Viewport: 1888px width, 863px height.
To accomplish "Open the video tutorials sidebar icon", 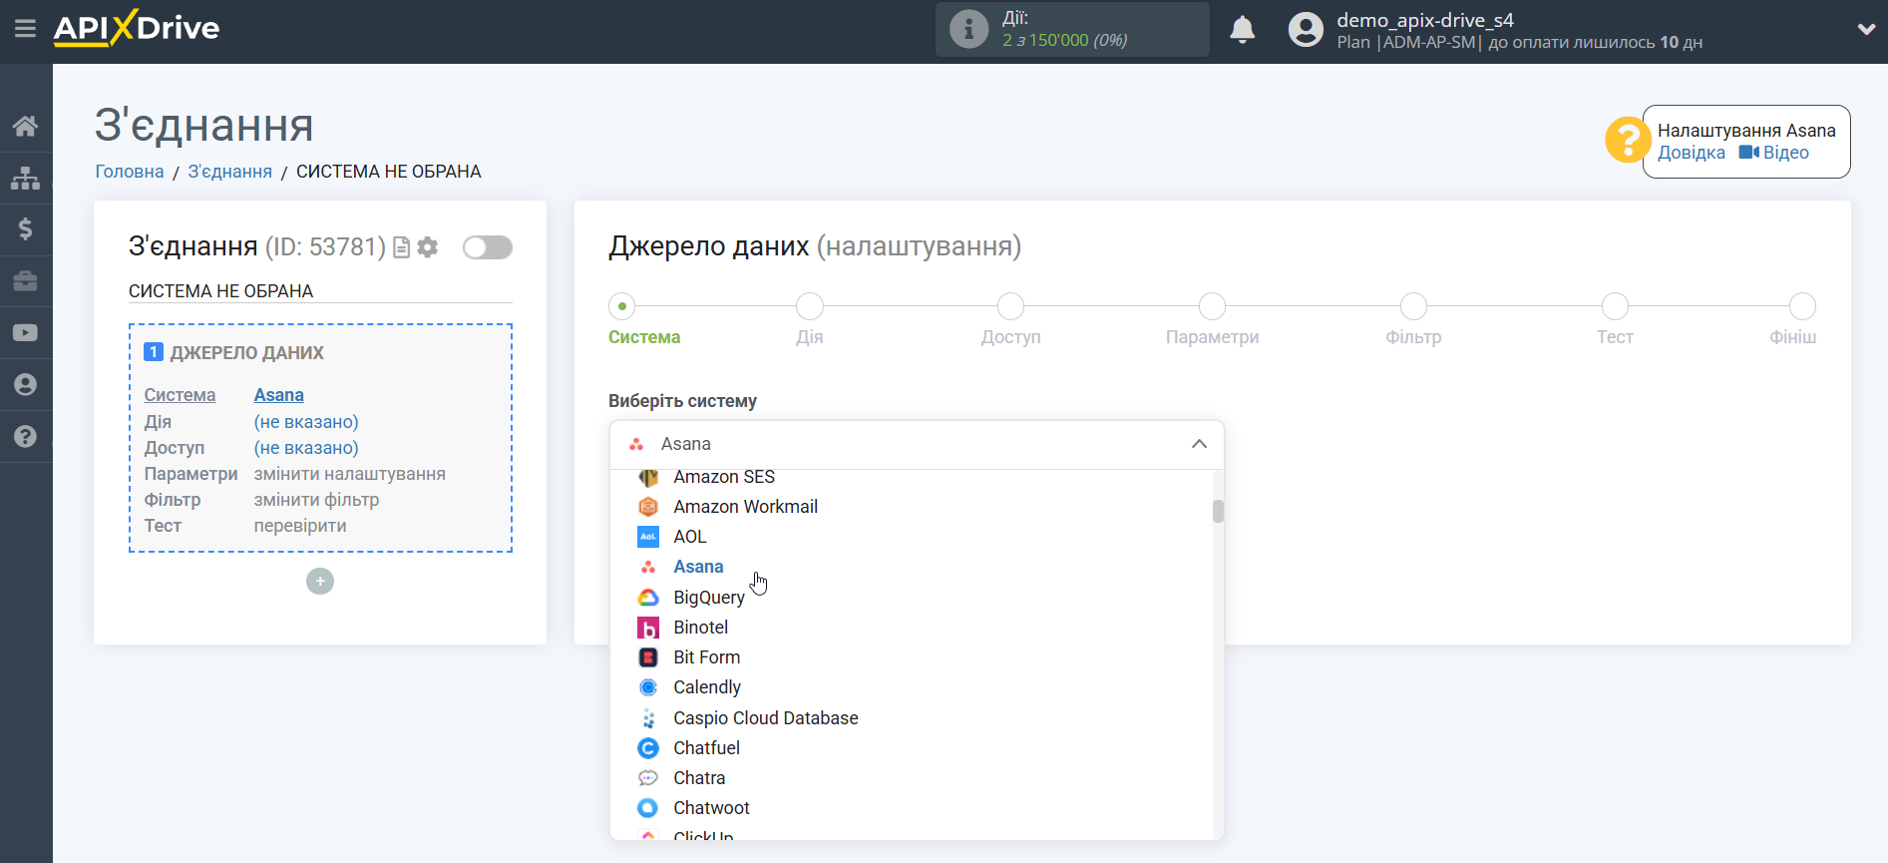I will [x=26, y=333].
